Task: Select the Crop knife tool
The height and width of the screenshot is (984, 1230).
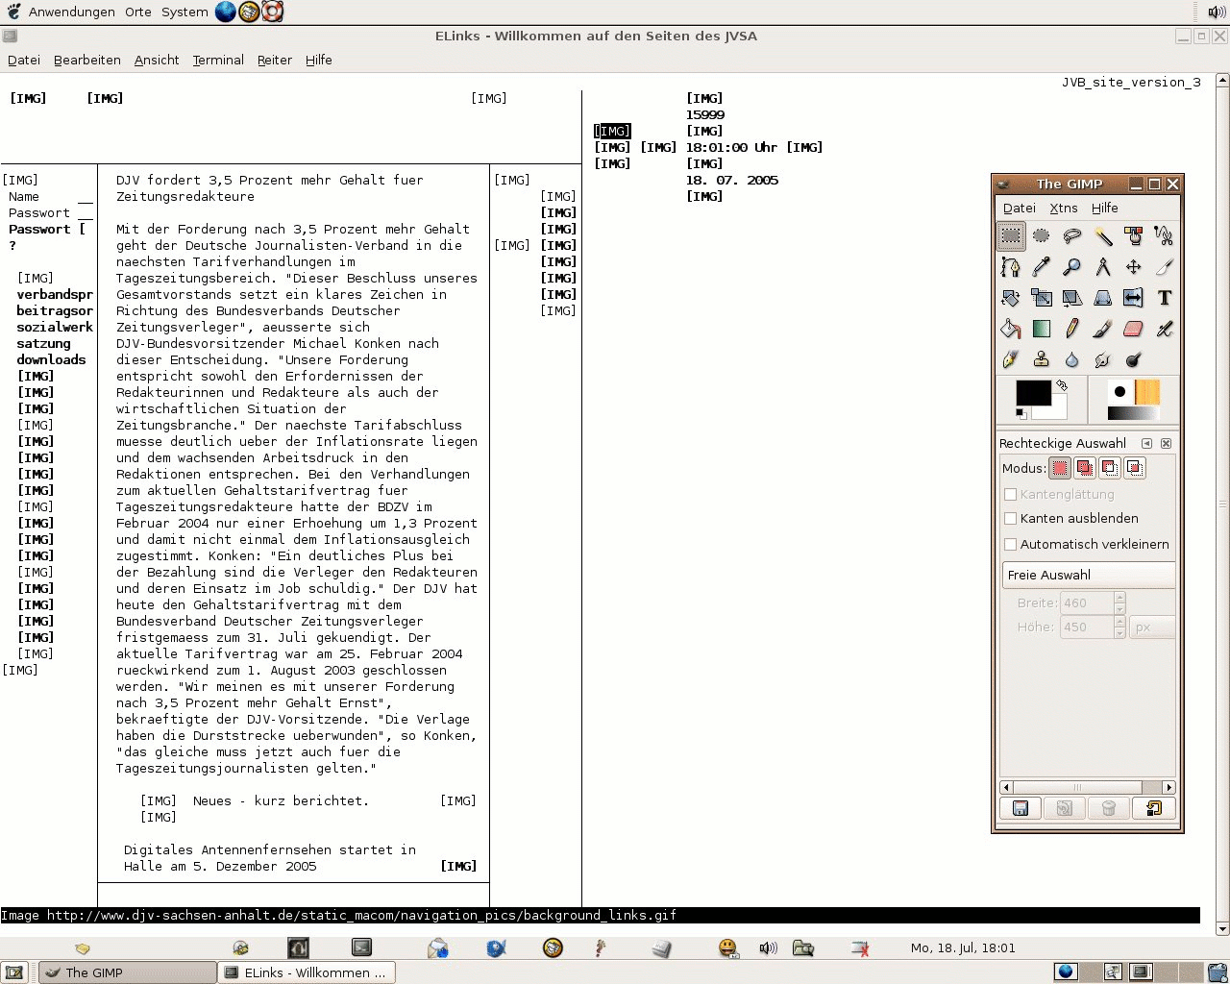Action: pos(1165,266)
